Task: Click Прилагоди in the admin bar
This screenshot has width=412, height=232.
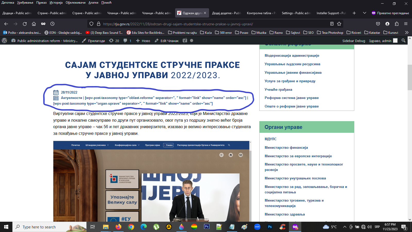Action: [93, 41]
